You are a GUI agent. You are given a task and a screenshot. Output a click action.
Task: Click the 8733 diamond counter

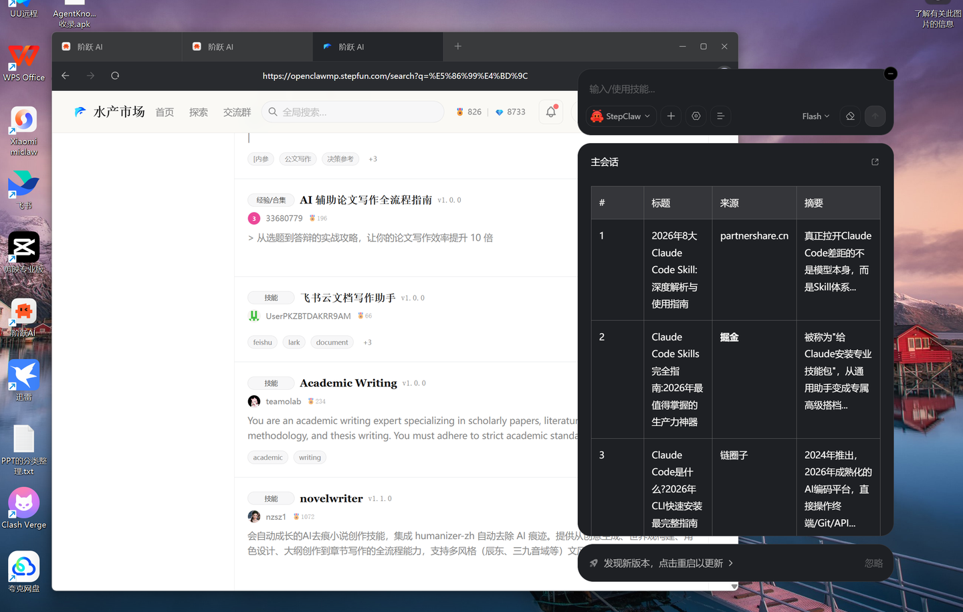510,112
